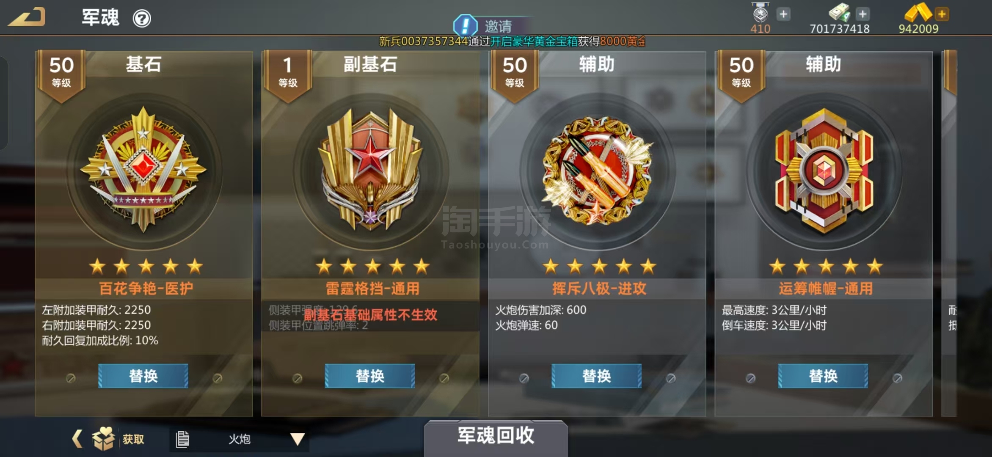Viewport: 992px width, 457px height.
Task: Add medals with the plus beside 410
Action: (x=783, y=14)
